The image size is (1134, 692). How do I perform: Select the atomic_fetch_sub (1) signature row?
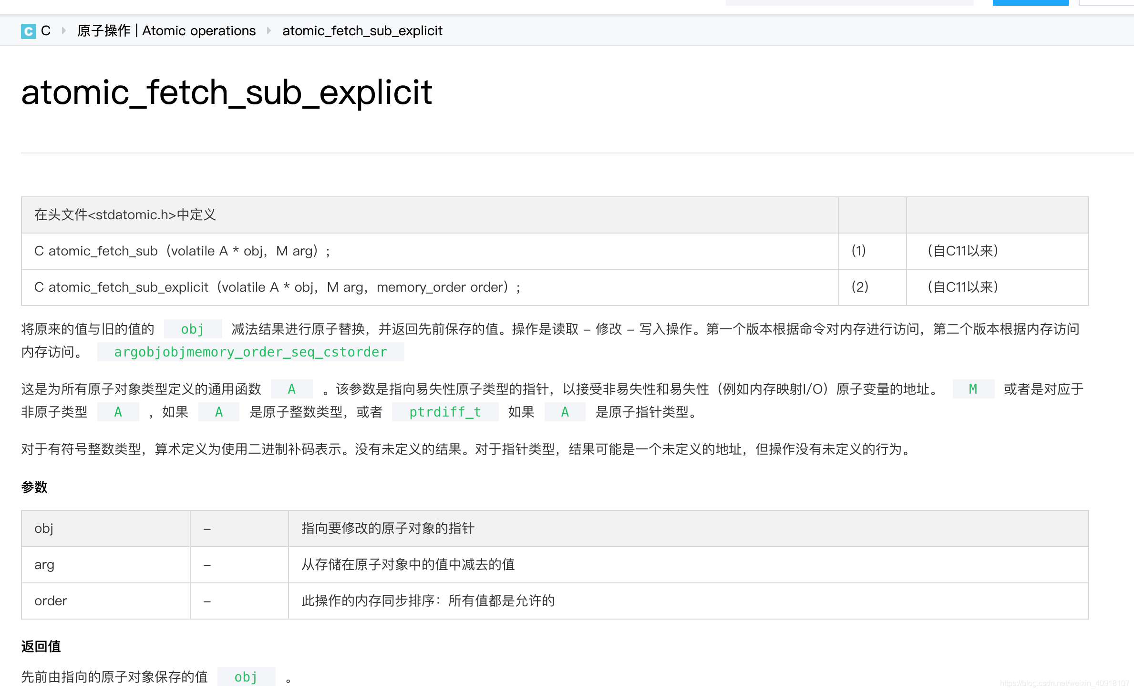pos(181,251)
